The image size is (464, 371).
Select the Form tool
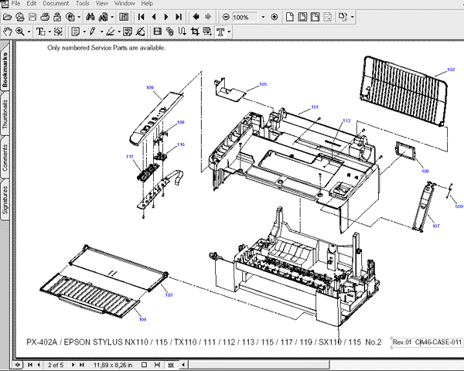pos(206,32)
